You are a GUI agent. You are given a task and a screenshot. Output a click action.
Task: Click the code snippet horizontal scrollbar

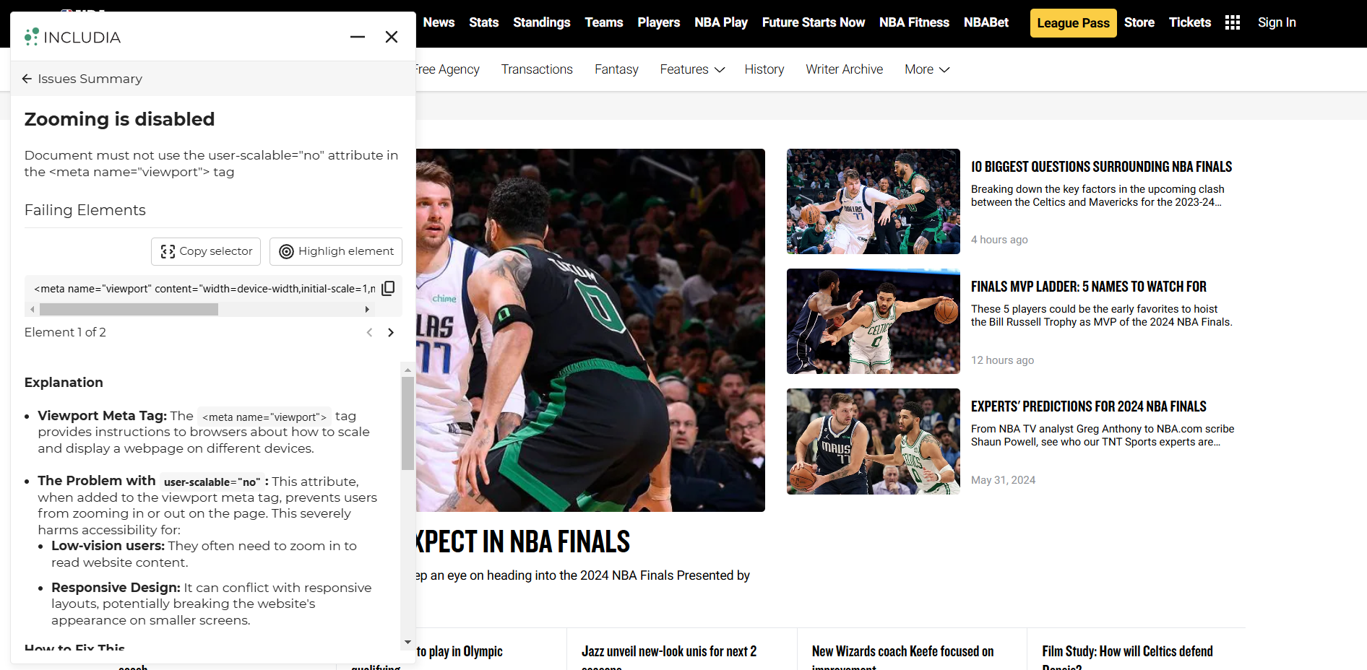129,309
